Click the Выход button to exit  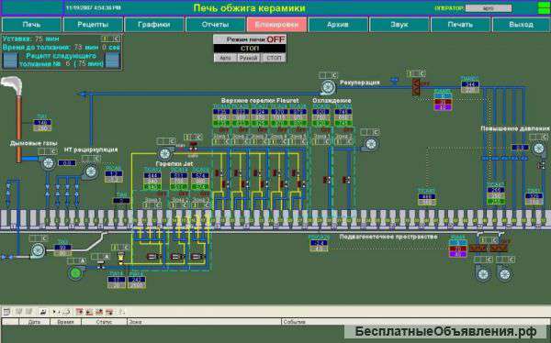click(x=521, y=25)
